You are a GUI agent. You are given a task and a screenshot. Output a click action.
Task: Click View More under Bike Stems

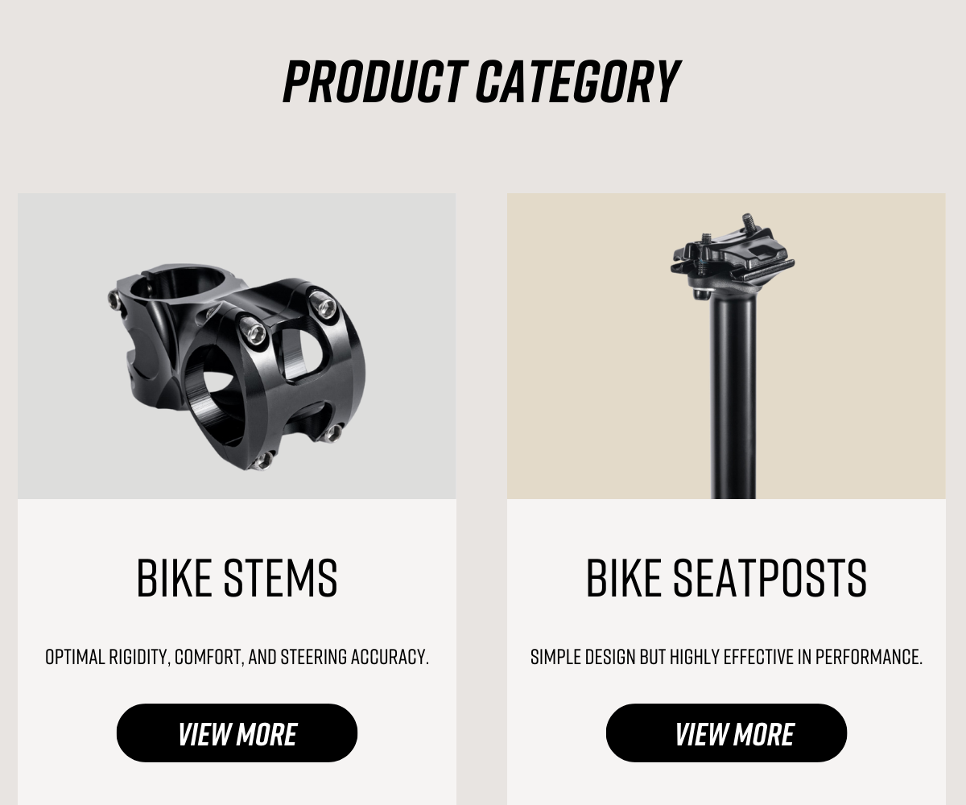[x=237, y=733]
